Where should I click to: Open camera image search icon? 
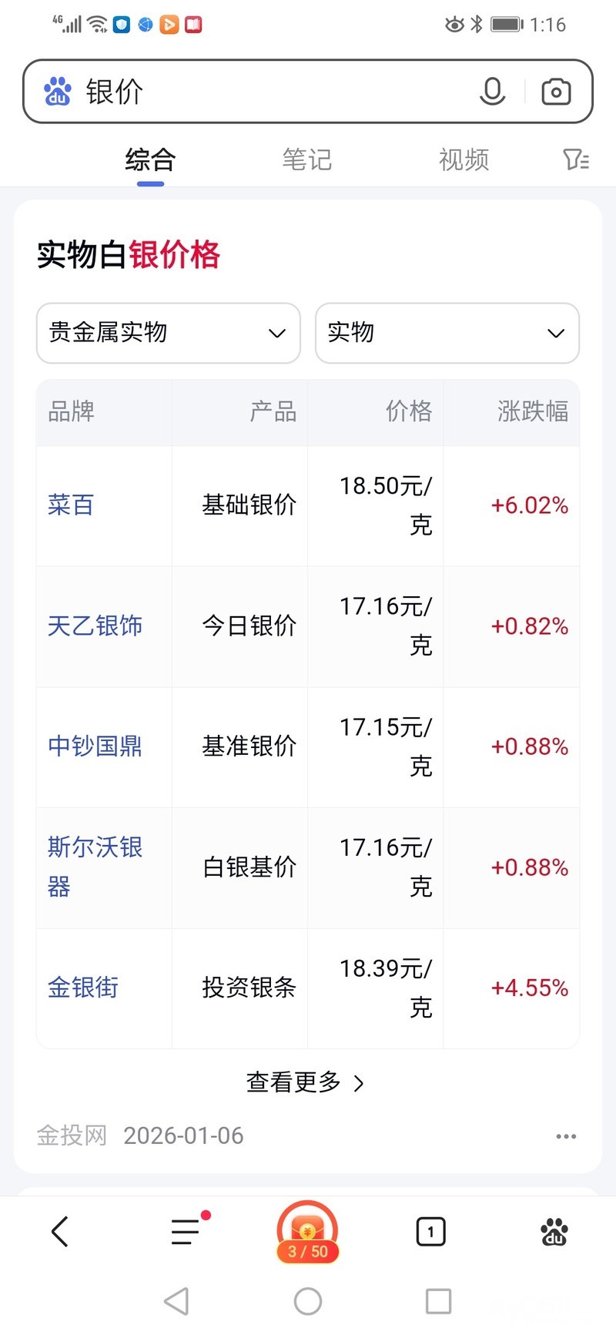(556, 92)
